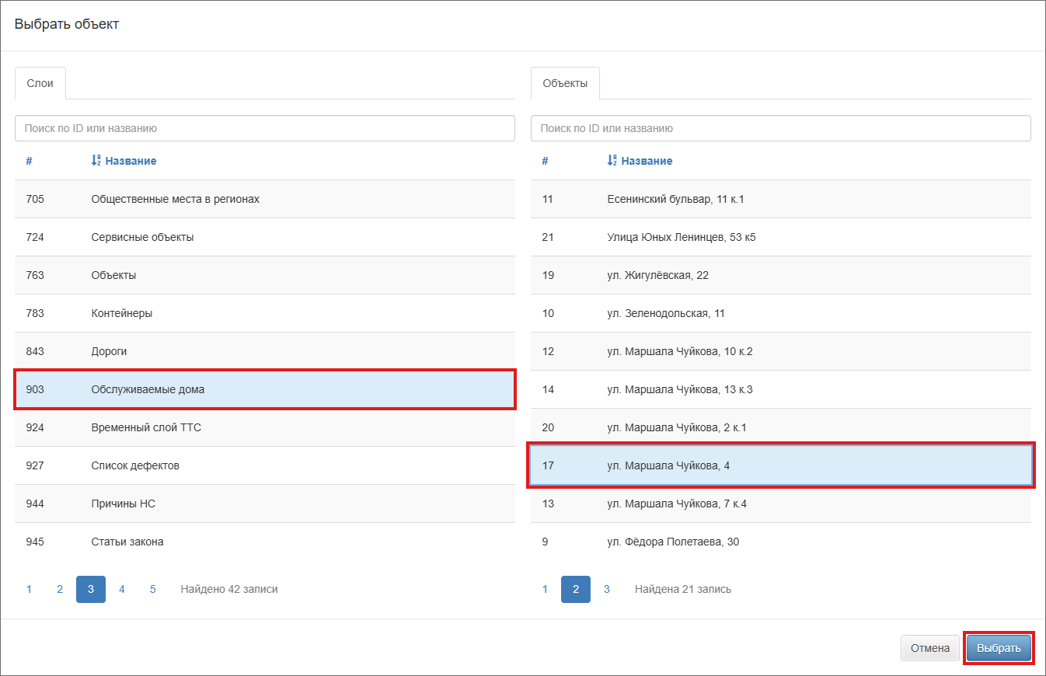The width and height of the screenshot is (1046, 676).
Task: Select layer Обслуживаемые дома
Action: click(x=264, y=389)
